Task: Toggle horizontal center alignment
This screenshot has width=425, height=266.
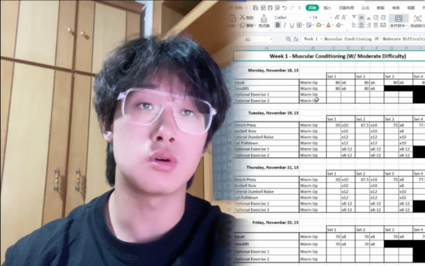Action: coord(361,25)
